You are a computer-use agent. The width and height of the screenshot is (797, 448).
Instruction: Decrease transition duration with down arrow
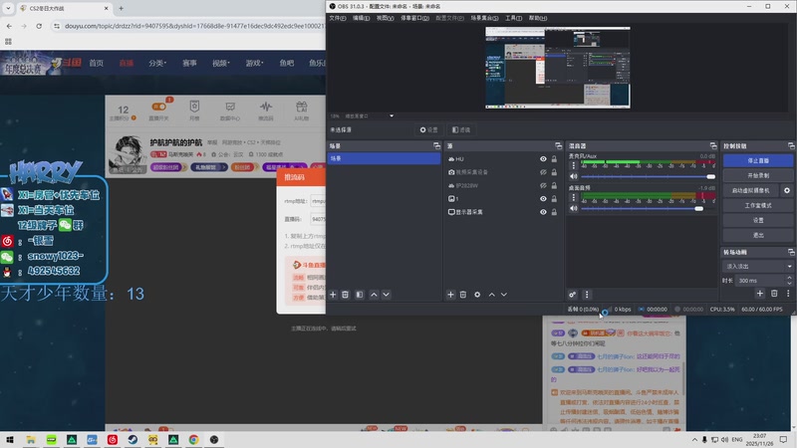[789, 283]
